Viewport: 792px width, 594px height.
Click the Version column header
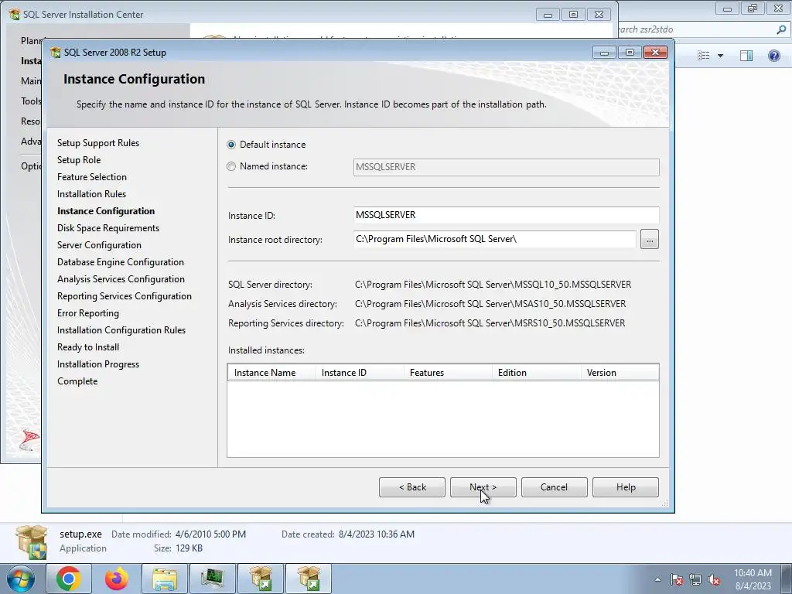tap(620, 373)
